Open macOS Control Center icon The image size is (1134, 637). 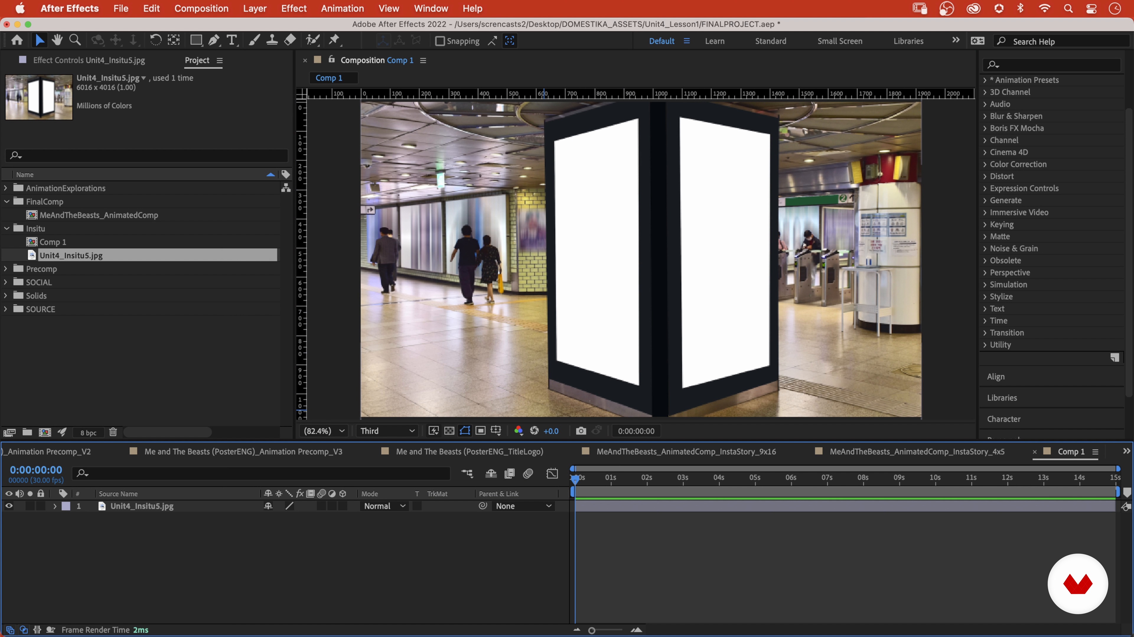pos(1091,8)
